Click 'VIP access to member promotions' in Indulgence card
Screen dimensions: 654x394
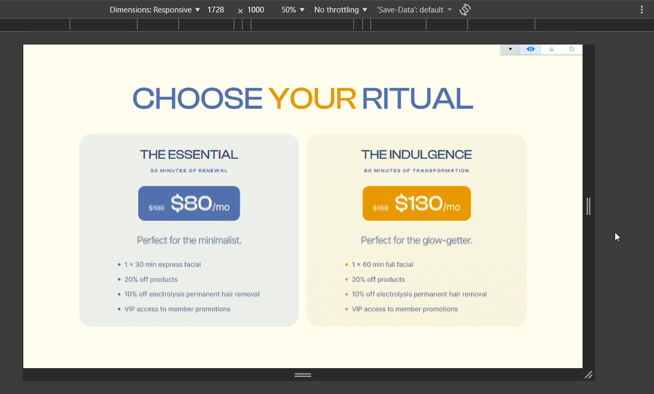point(405,309)
